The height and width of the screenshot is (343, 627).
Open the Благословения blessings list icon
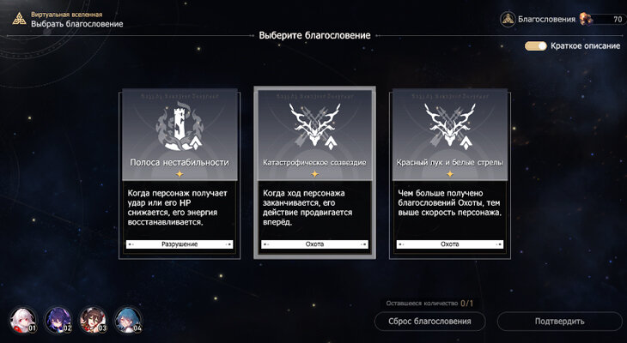pyautogui.click(x=508, y=19)
